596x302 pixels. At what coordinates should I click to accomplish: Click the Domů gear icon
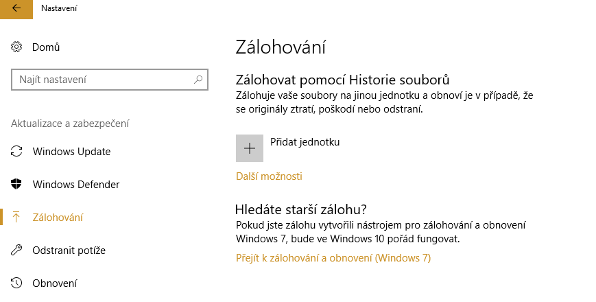pyautogui.click(x=16, y=47)
